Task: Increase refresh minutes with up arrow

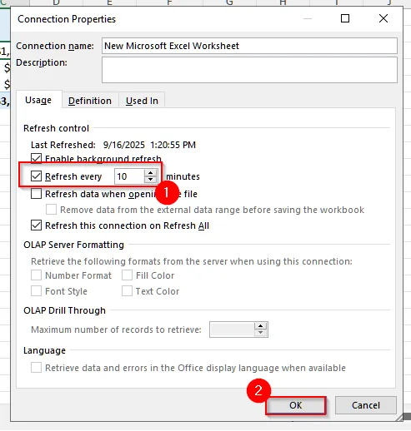Action: [150, 173]
